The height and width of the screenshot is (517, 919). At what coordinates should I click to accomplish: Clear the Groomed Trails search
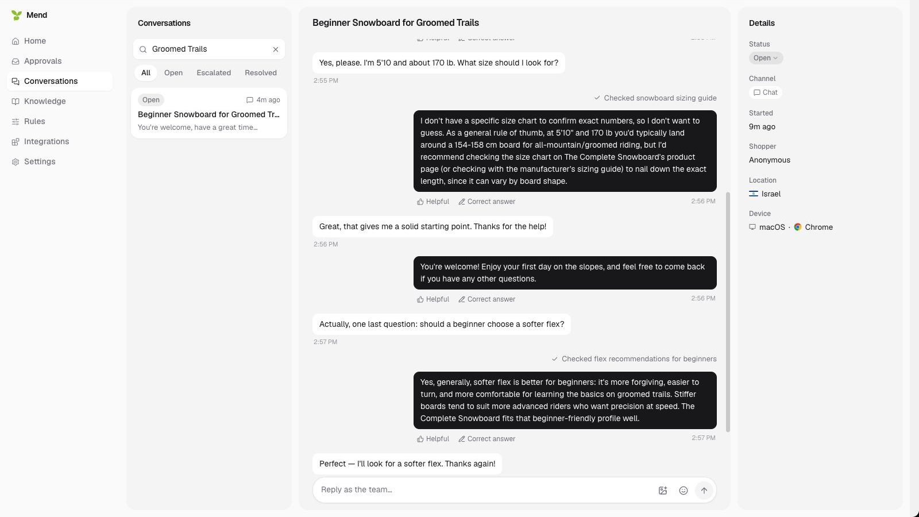[x=276, y=49]
